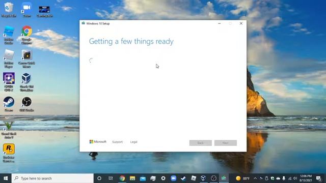Viewport: 326px width, 183px height.
Task: Open the Rockstar Games Launcher shortcut
Action: tap(9, 153)
